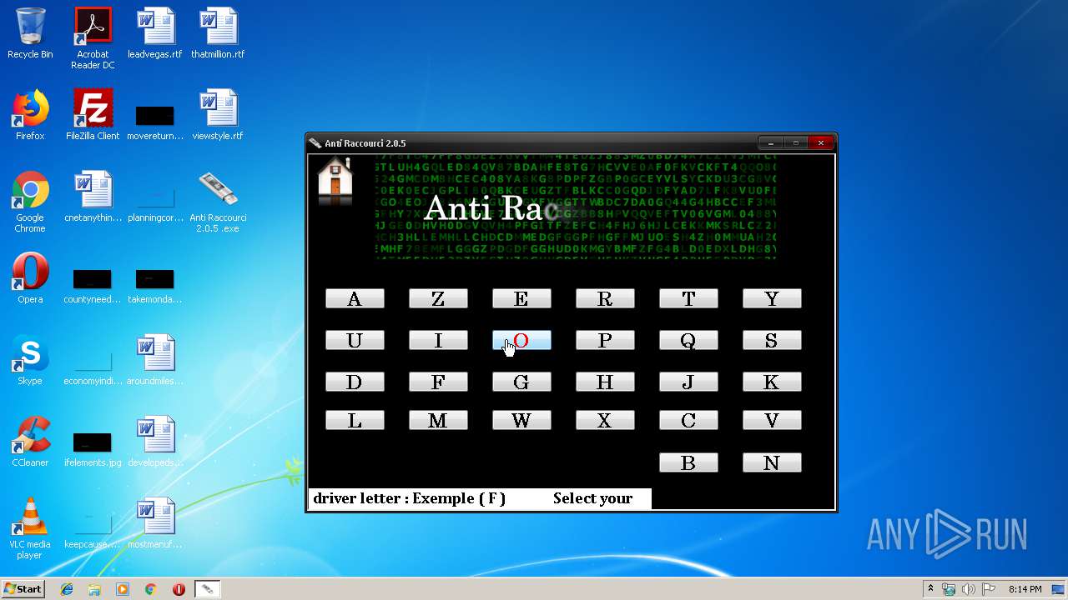Open Acrobat Reader DC desktop shortcut

[x=93, y=38]
